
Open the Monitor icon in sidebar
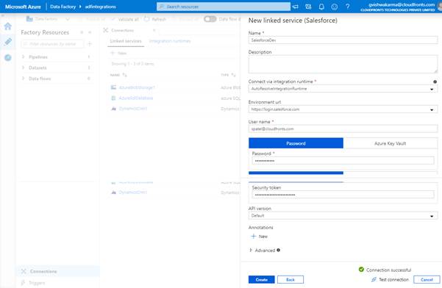point(8,57)
